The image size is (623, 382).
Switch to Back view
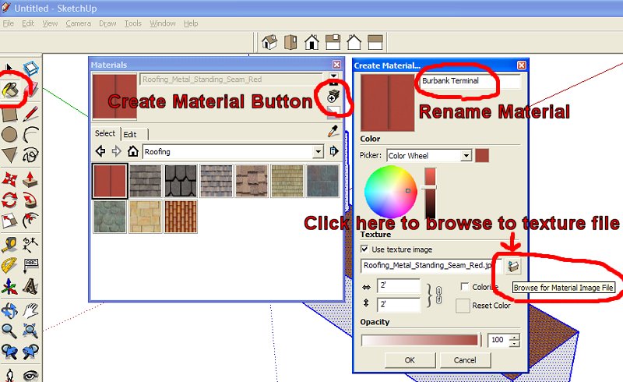click(354, 42)
